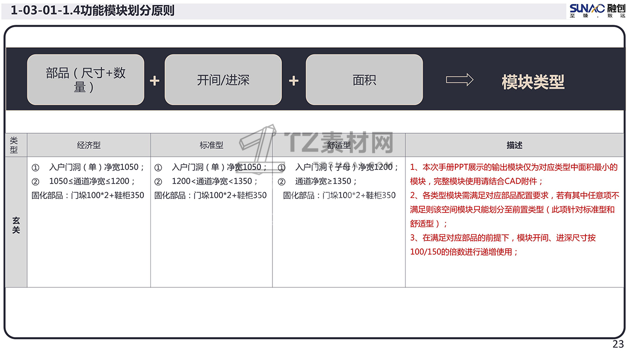The image size is (629, 353).
Task: Click red description item 3 about 100/150的倍数
Action: (503, 244)
